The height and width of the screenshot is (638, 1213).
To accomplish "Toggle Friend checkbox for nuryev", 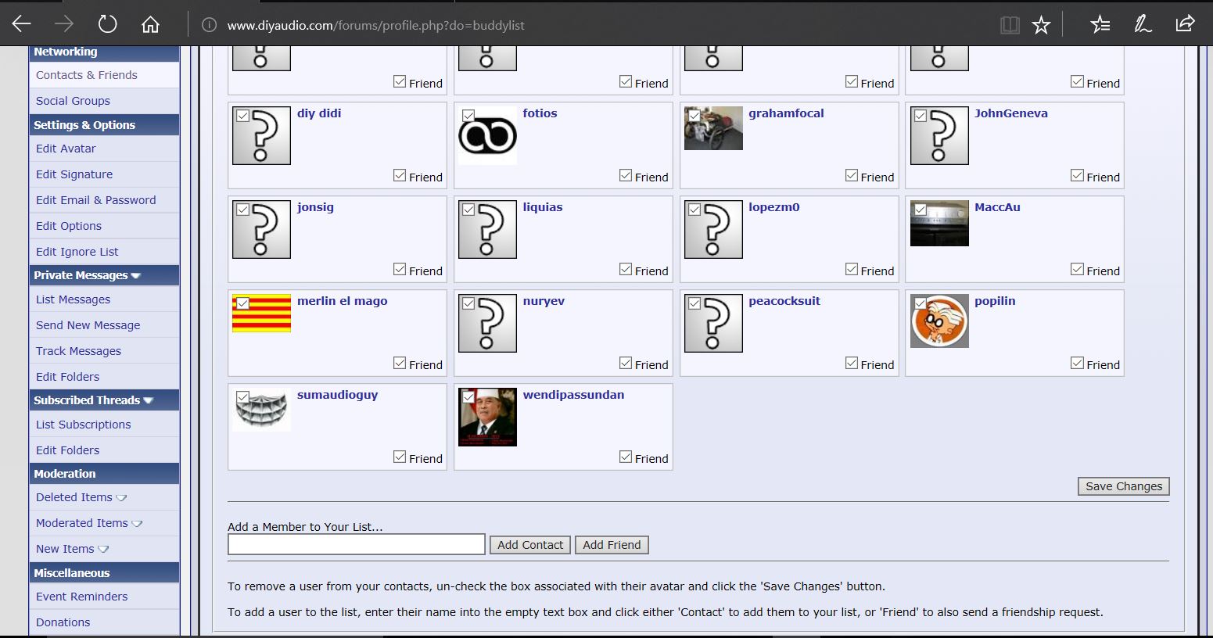I will point(626,364).
